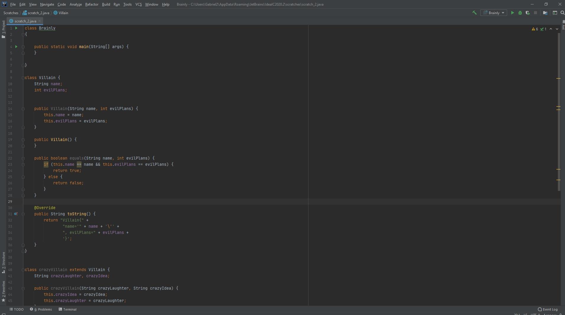Viewport: 565px width, 315px height.
Task: Click the Run with Coverage shield icon
Action: [528, 13]
